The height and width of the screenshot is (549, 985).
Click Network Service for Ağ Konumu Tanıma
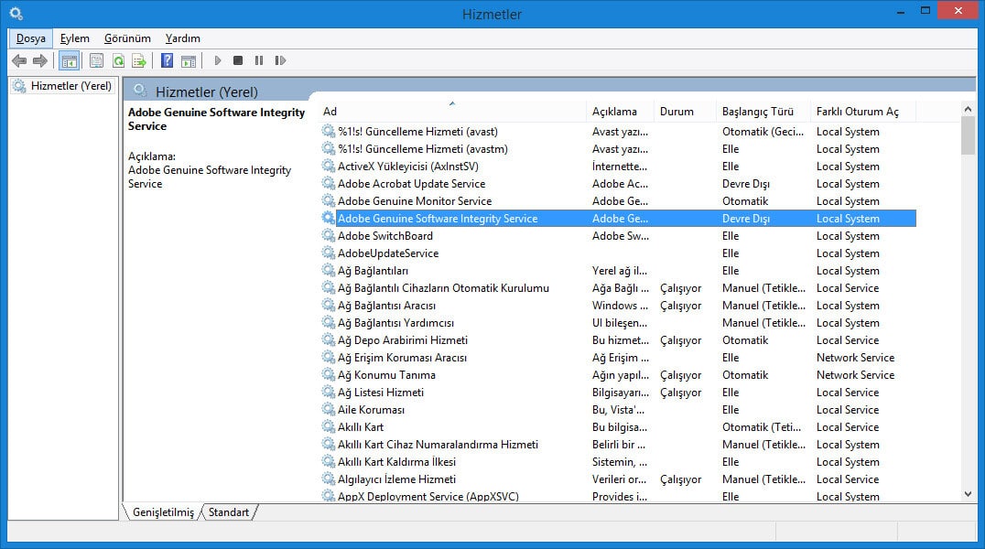[x=855, y=375]
